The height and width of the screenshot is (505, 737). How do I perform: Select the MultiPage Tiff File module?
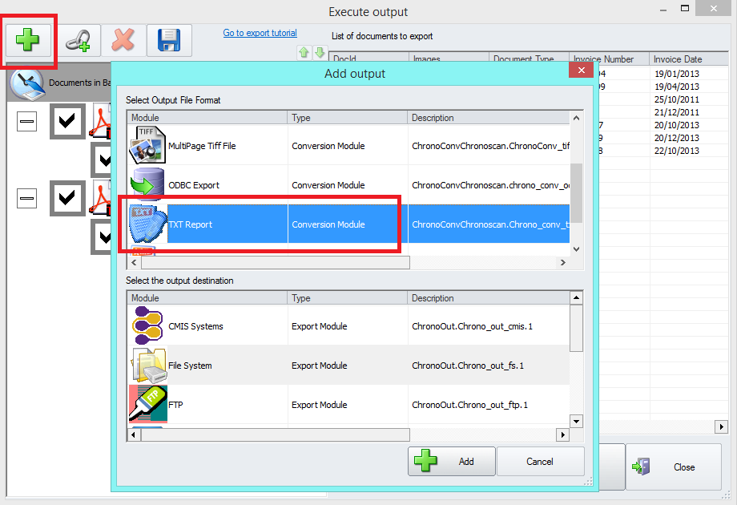coord(201,146)
